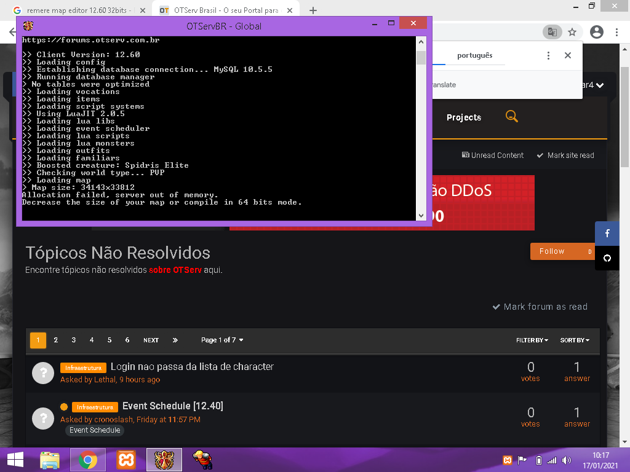Open FILTER BY dropdown

click(532, 340)
